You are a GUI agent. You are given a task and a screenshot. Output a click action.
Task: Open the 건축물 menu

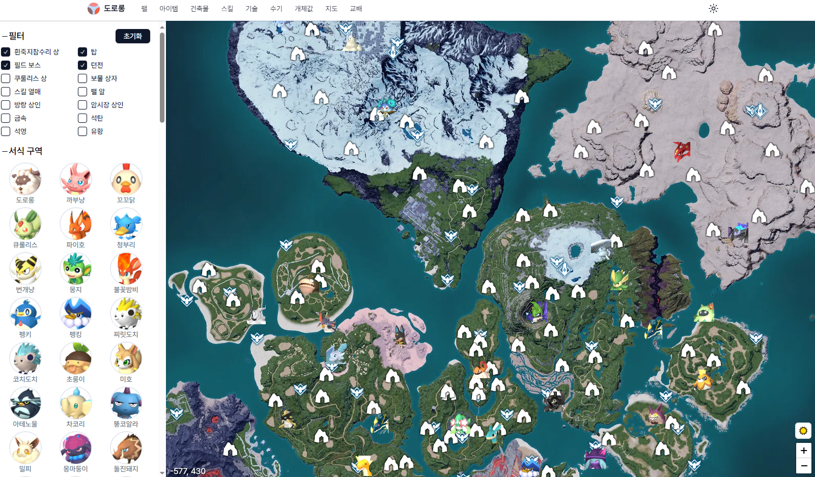tap(200, 9)
